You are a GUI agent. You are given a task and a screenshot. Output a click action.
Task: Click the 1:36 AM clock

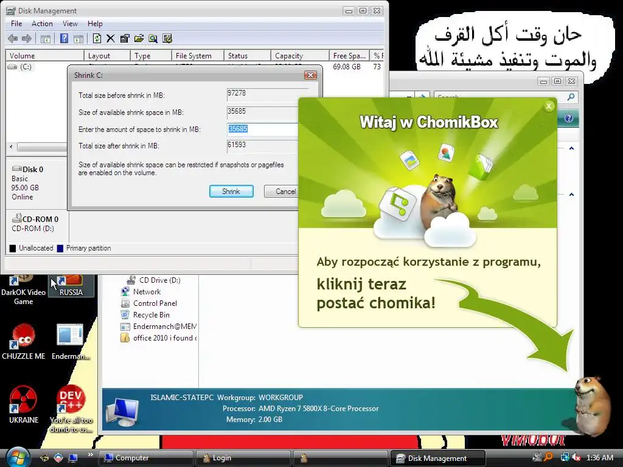pos(600,458)
